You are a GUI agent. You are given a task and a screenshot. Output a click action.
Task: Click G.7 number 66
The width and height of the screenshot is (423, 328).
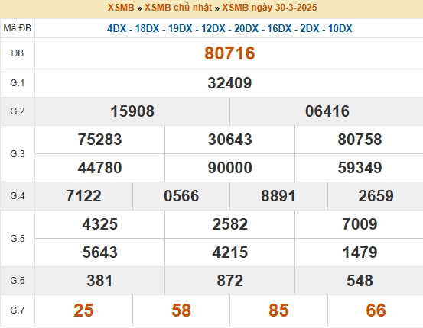(376, 310)
